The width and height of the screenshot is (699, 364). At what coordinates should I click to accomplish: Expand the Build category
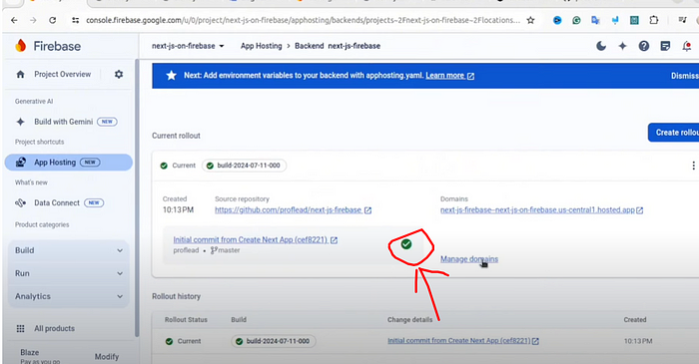click(69, 250)
